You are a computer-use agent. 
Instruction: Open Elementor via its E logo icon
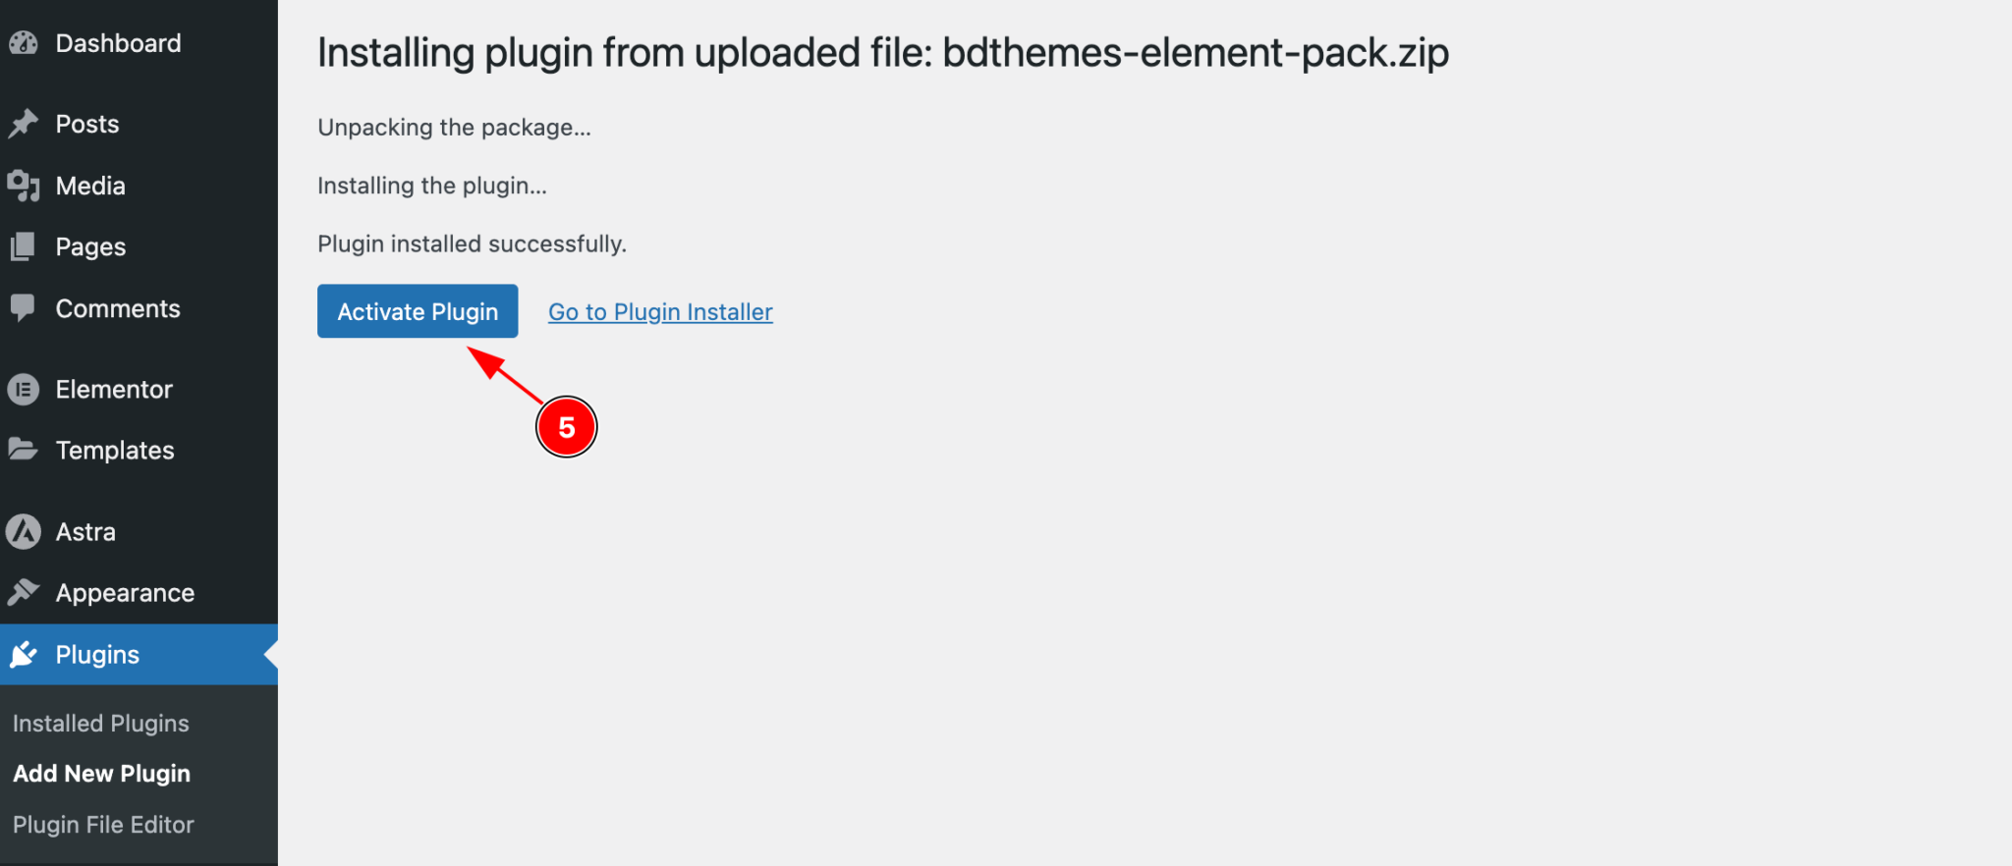[x=25, y=389]
